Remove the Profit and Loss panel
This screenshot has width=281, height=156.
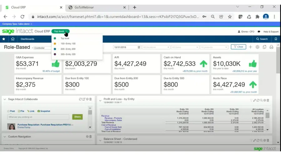tap(268, 100)
